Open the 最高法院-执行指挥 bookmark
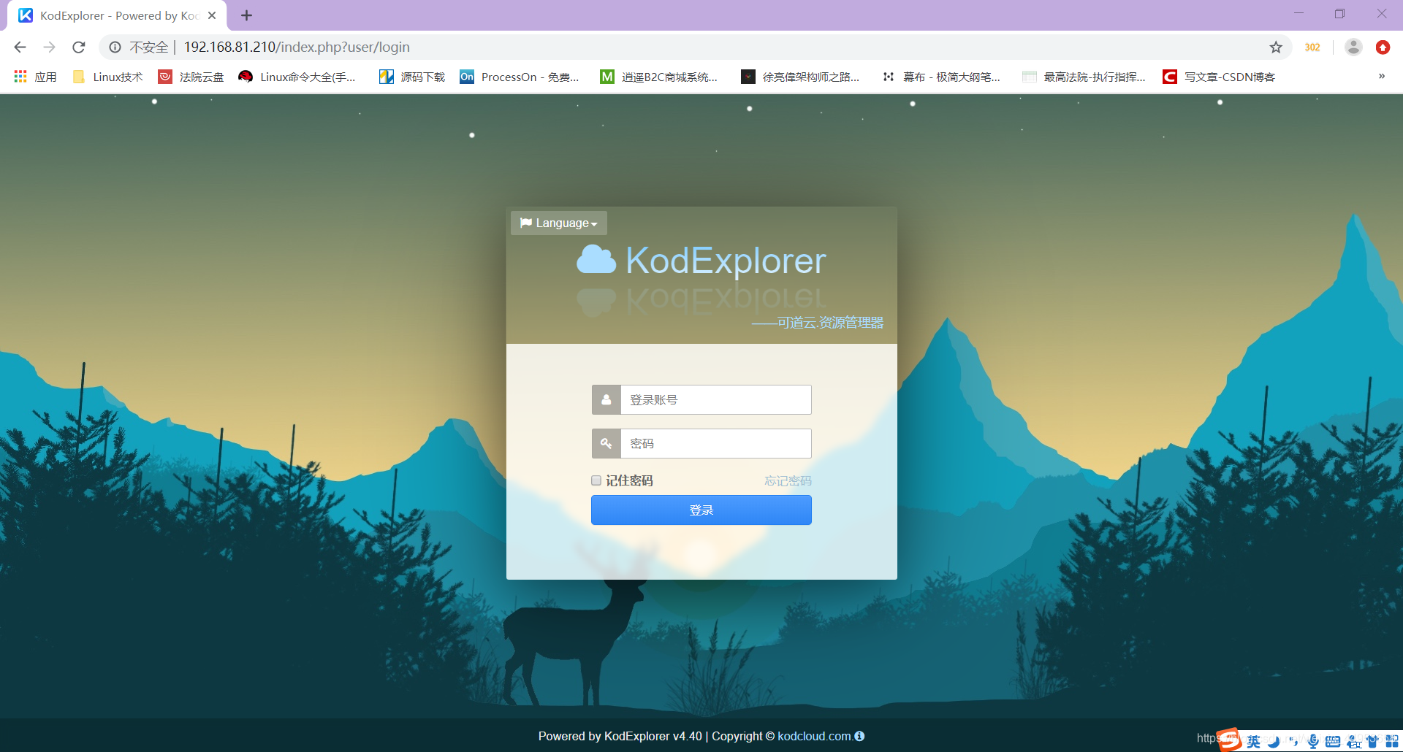Image resolution: width=1403 pixels, height=752 pixels. tap(1084, 77)
